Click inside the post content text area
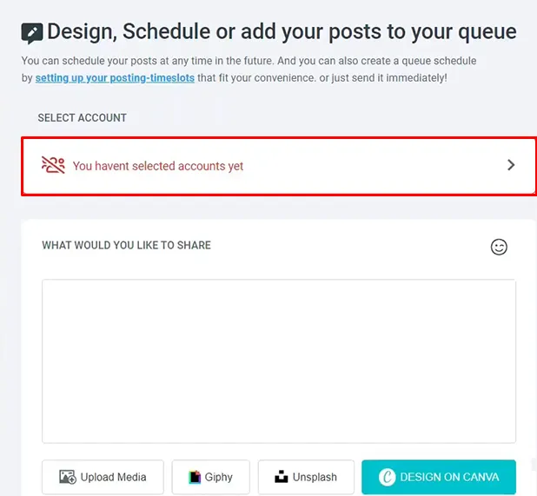 click(x=278, y=360)
